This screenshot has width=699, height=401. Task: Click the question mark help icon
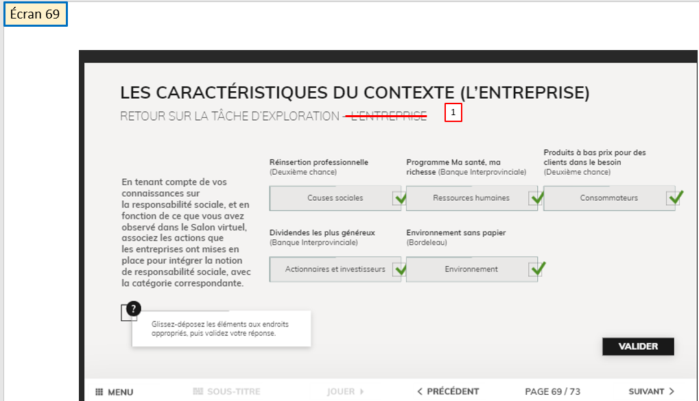point(134,308)
